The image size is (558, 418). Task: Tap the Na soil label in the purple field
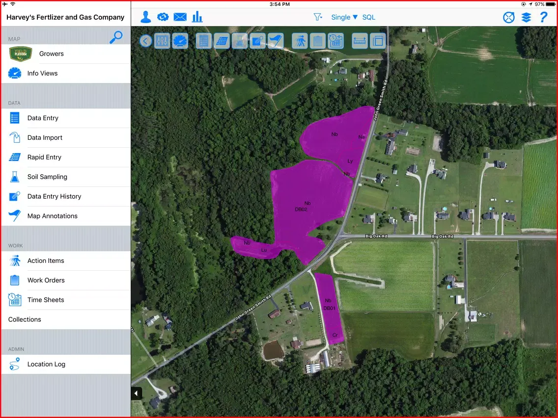pyautogui.click(x=362, y=137)
